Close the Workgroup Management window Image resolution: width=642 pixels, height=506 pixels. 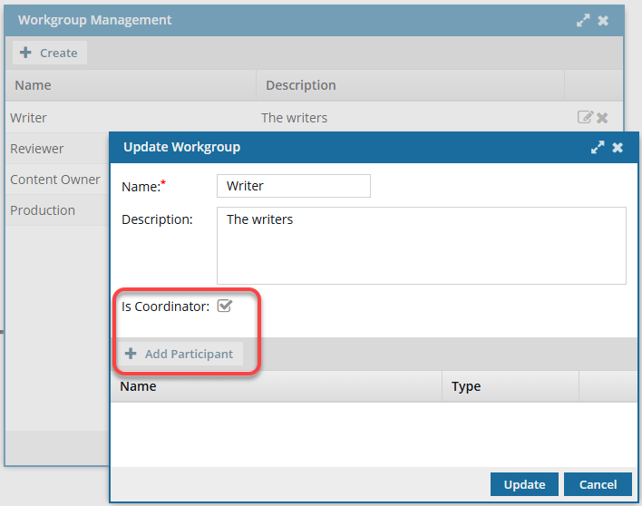(603, 20)
